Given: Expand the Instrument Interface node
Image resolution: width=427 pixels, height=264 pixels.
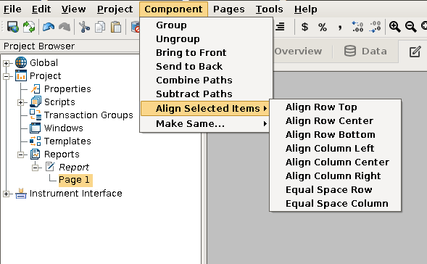Looking at the screenshot, I should pyautogui.click(x=6, y=194).
